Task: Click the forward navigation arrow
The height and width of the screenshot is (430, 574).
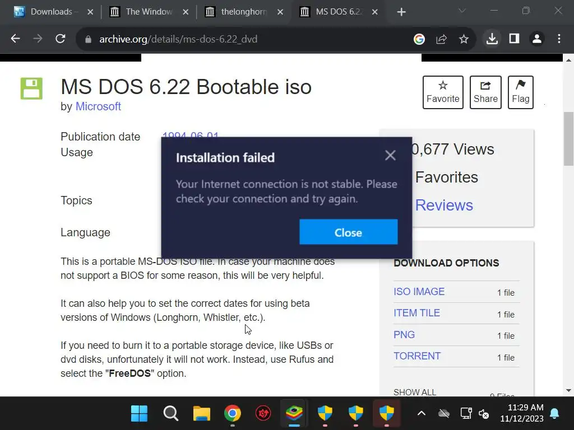Action: pos(38,39)
